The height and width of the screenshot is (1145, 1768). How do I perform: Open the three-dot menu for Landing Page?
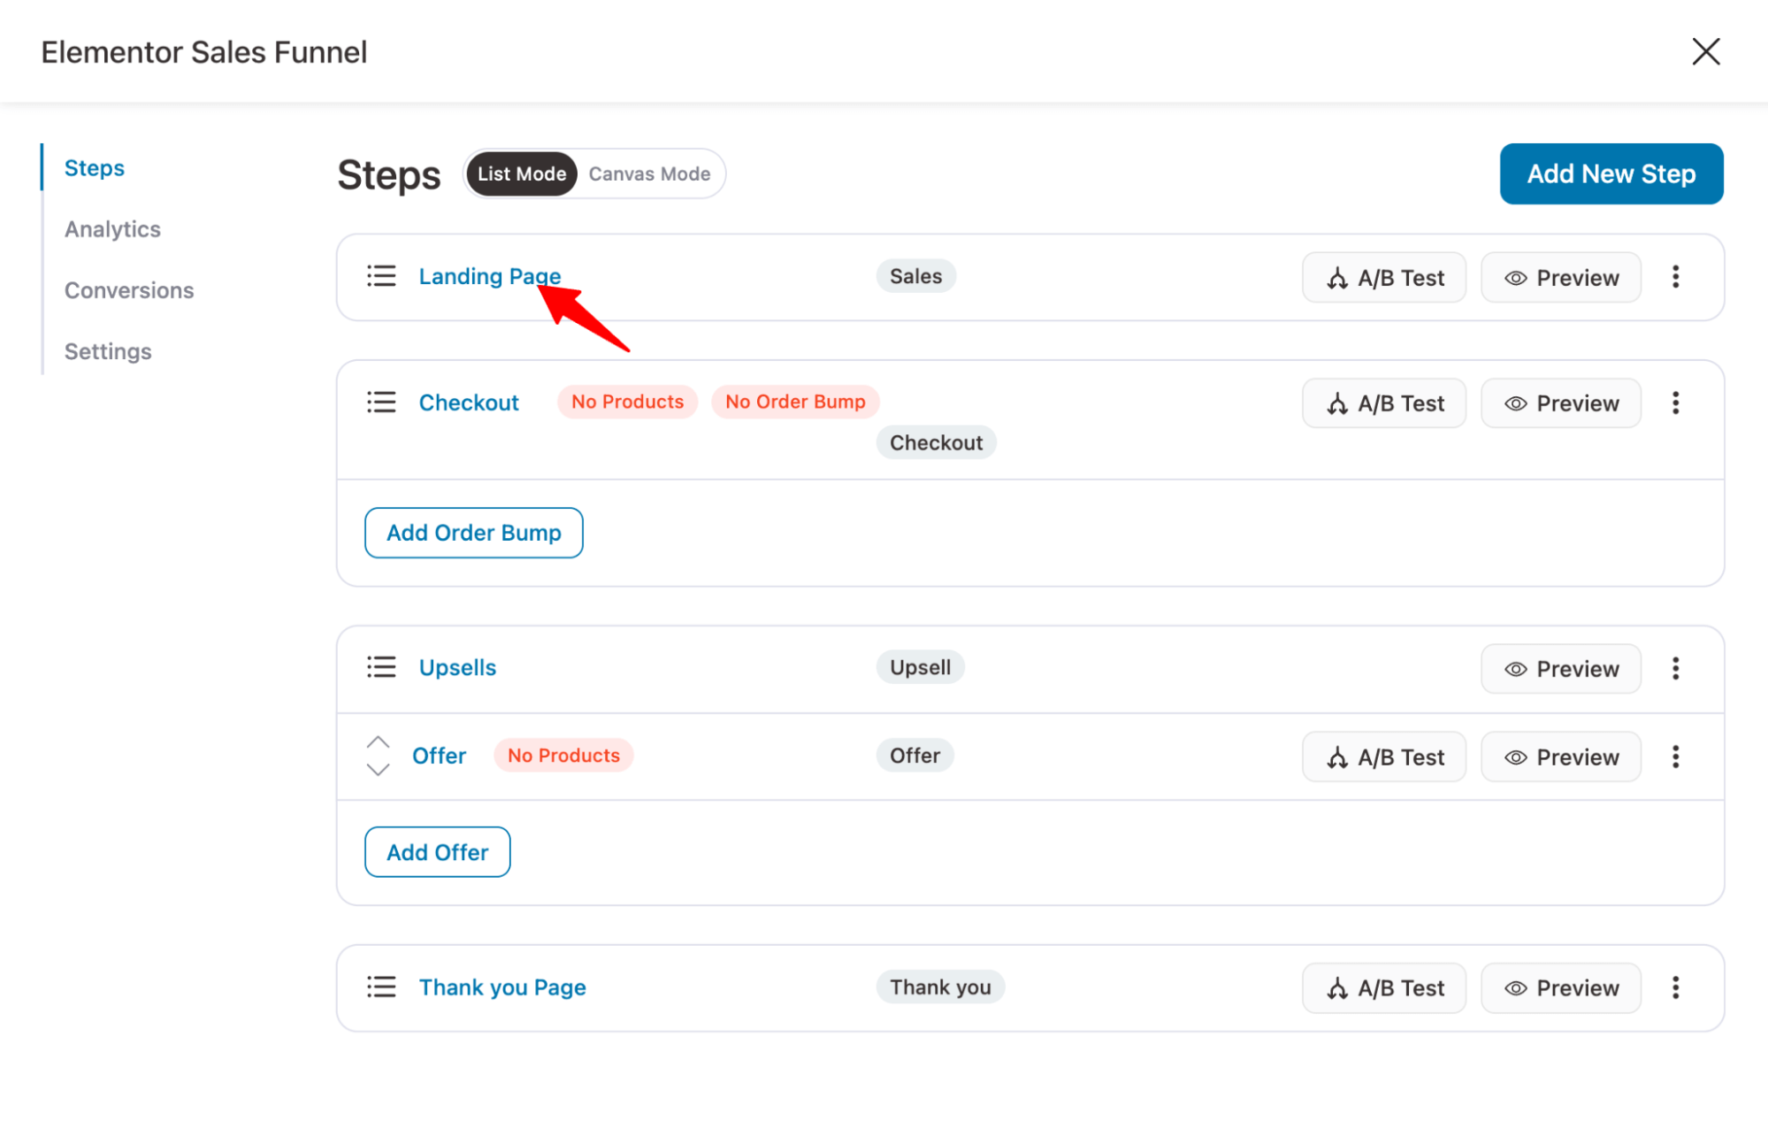1675,277
